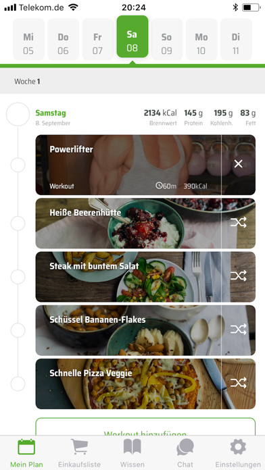265x470 pixels.
Task: Shuffle the Steak mit buntem Salat meal
Action: click(238, 276)
